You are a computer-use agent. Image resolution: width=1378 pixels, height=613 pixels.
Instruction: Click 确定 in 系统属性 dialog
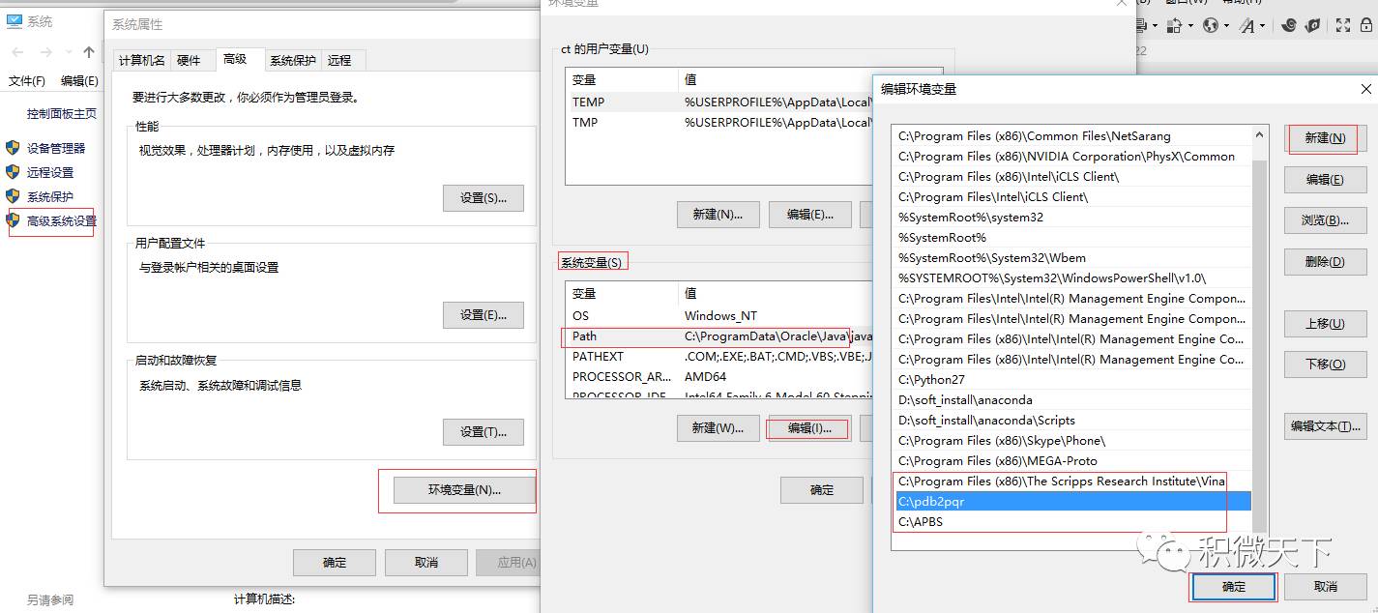click(335, 562)
